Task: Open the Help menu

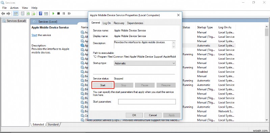Action: (34, 8)
